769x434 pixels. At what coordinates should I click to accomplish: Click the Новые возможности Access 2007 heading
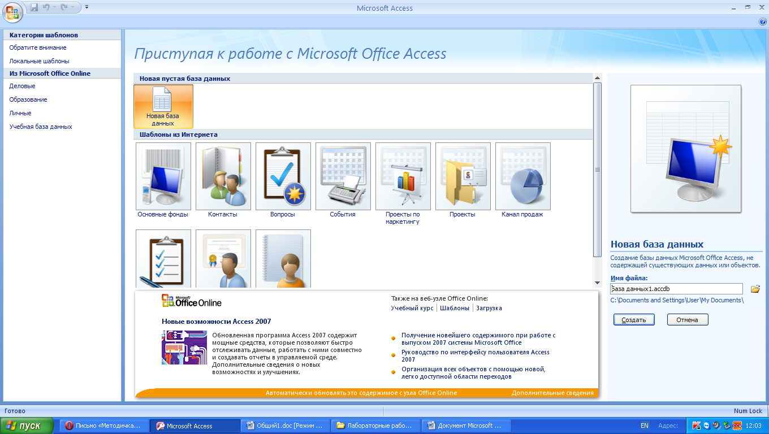coord(217,322)
